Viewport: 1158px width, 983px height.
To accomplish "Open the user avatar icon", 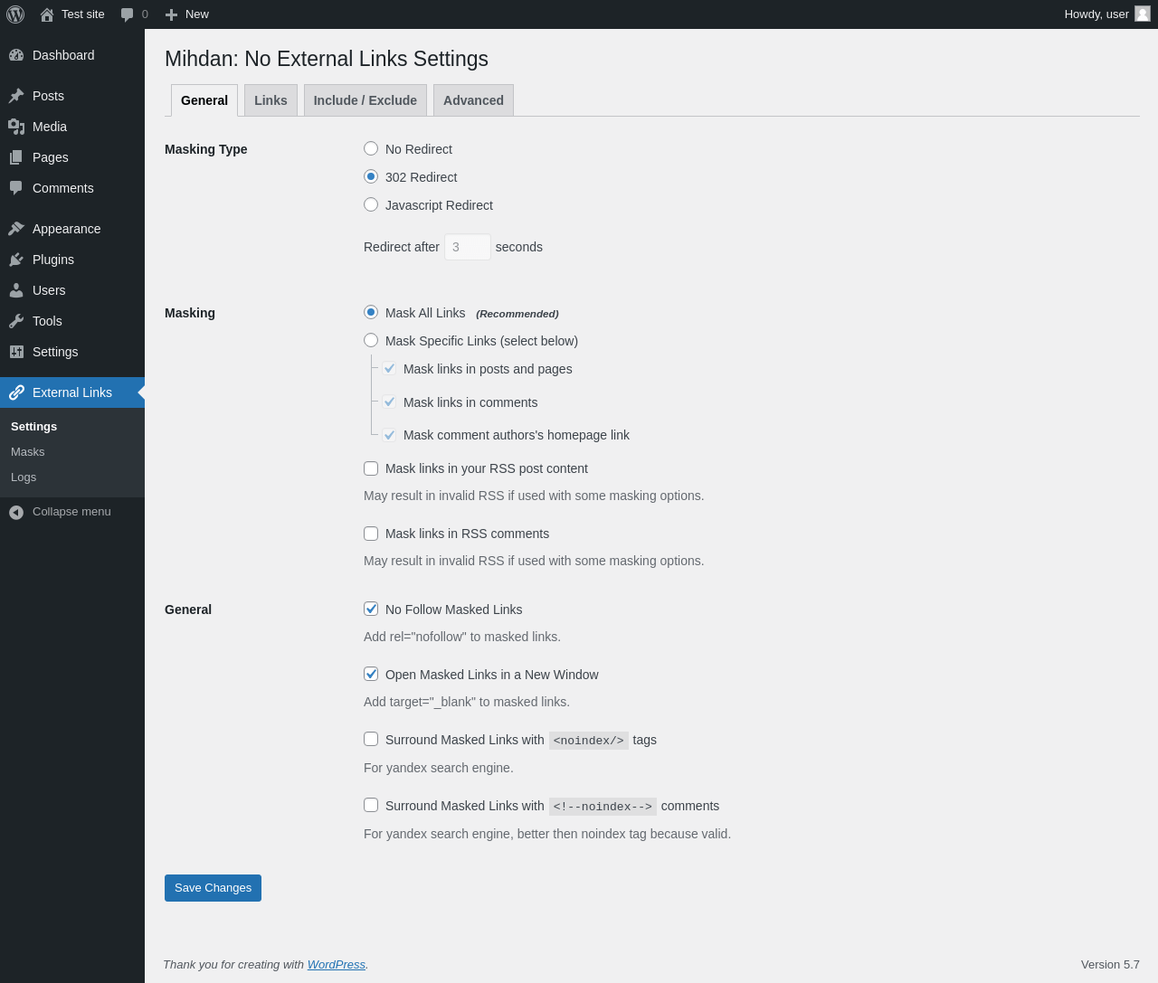I will pos(1143,14).
